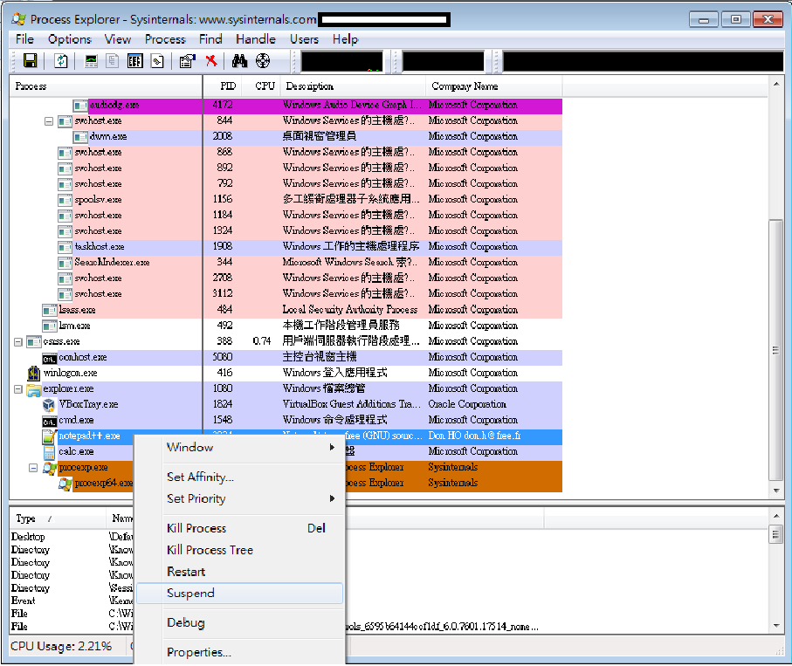792x666 pixels.
Task: Click the procexp64.exe icon
Action: coord(65,484)
